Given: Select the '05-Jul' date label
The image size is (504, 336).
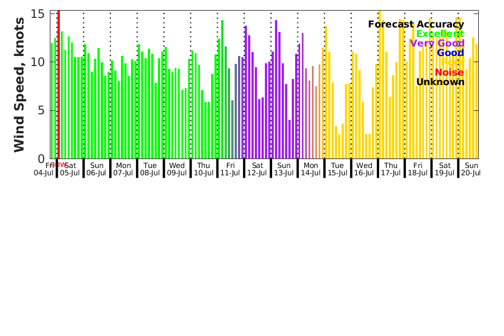Looking at the screenshot, I should (70, 173).
